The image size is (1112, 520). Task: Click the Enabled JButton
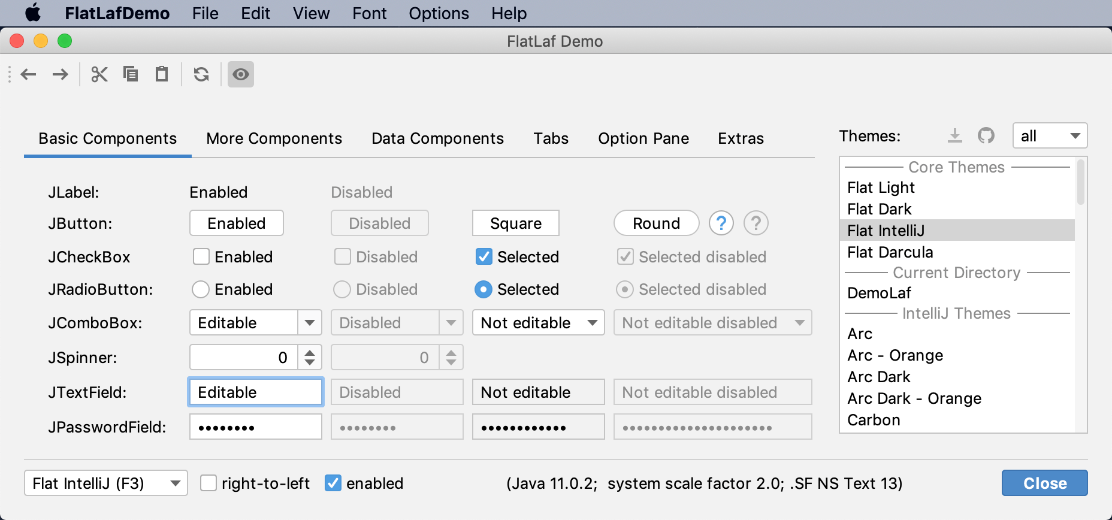237,223
